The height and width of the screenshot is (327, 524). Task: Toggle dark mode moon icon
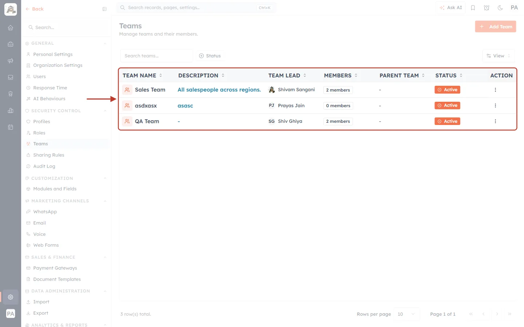tap(500, 8)
